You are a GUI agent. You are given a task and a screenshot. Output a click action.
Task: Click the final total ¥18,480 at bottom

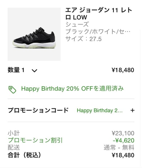(123, 155)
